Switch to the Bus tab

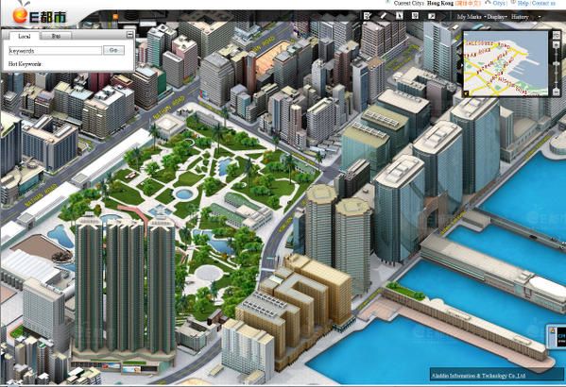(x=56, y=36)
